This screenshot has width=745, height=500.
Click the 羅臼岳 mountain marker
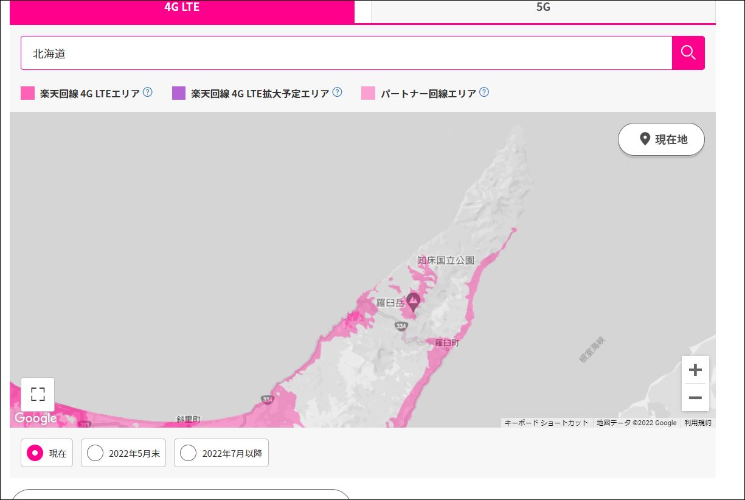coord(413,301)
